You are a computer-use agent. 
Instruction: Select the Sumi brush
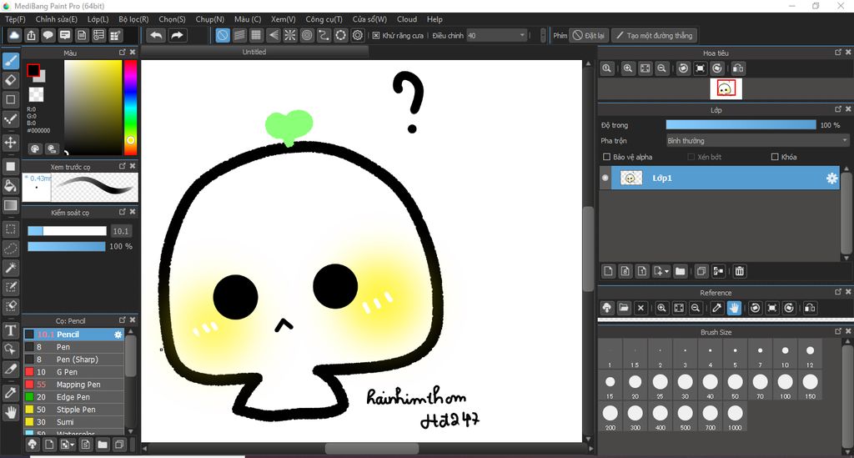click(73, 422)
